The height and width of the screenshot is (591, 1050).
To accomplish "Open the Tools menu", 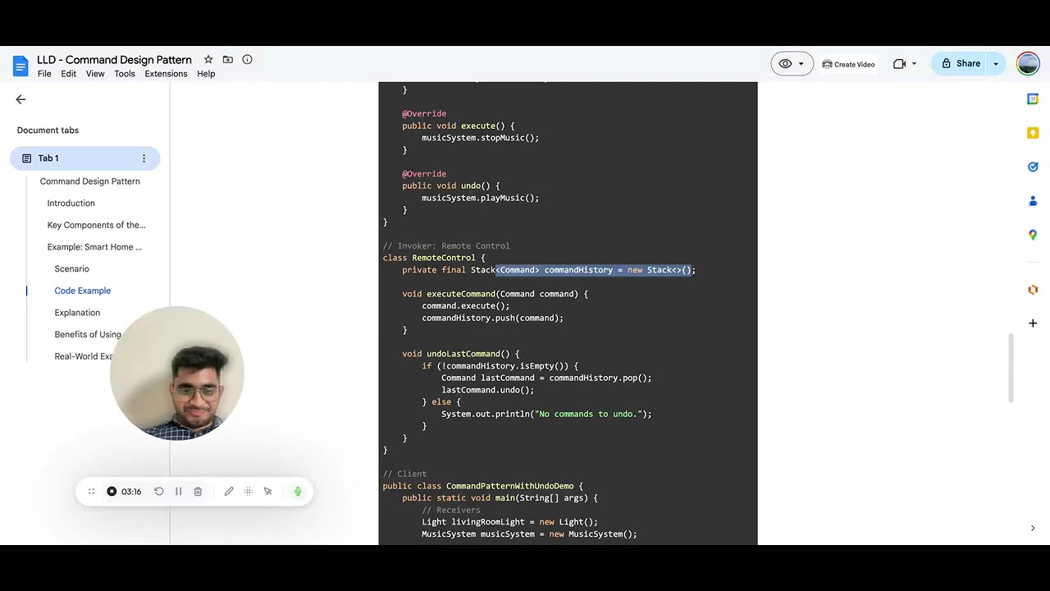I will 125,74.
